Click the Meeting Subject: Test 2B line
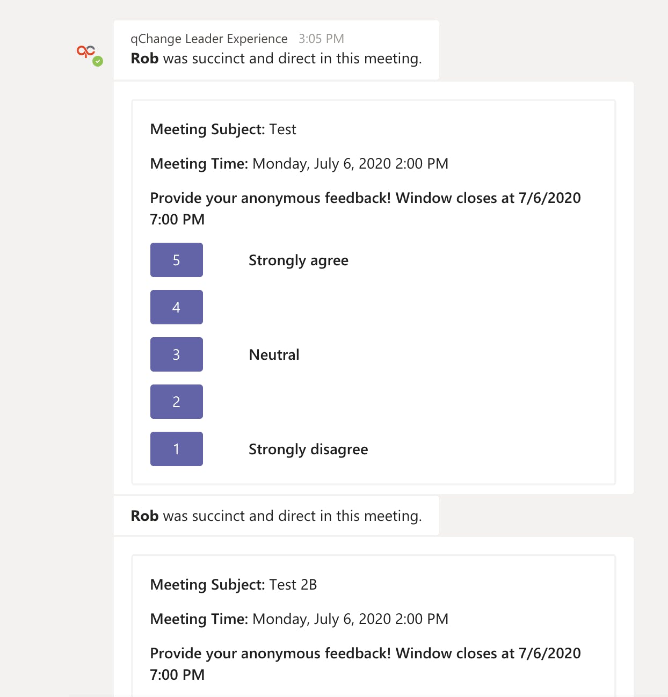Viewport: 668px width, 697px height. pyautogui.click(x=233, y=585)
